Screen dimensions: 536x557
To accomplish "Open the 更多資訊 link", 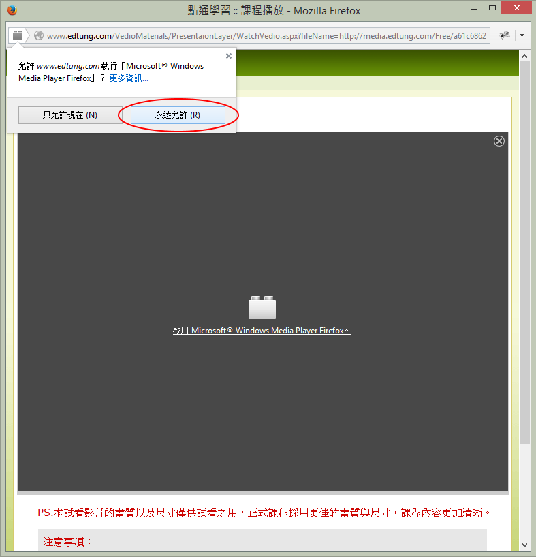I will [129, 78].
